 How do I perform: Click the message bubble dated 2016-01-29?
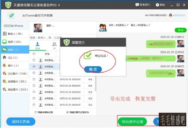pos(161,73)
